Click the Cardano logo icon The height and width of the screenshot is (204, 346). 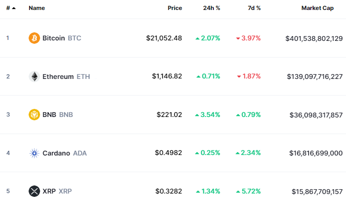click(34, 153)
